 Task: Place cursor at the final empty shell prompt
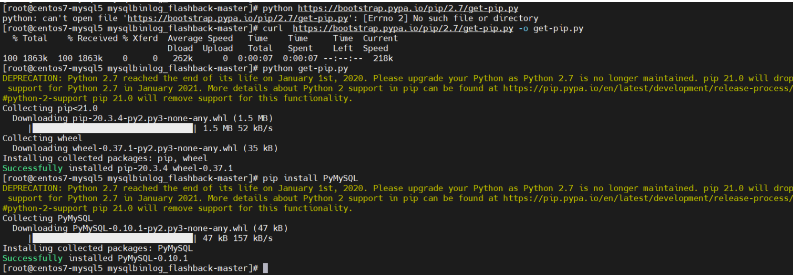pyautogui.click(x=265, y=268)
